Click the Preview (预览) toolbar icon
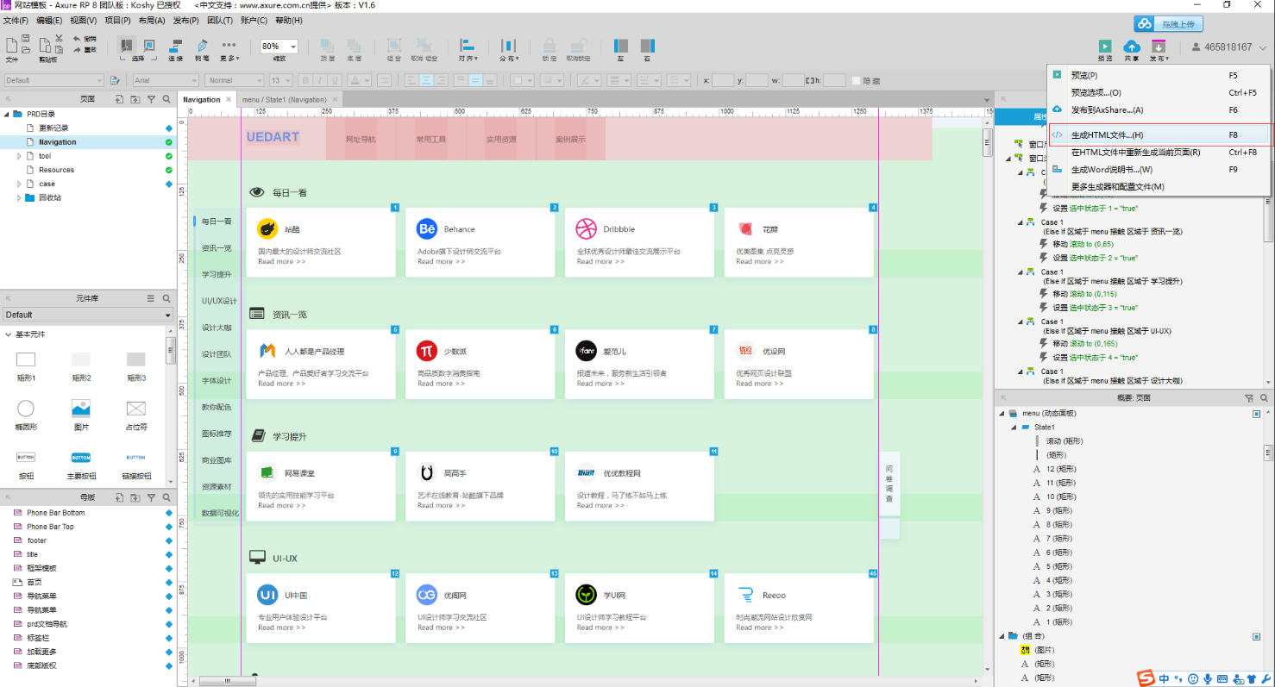This screenshot has width=1275, height=687. [1104, 47]
